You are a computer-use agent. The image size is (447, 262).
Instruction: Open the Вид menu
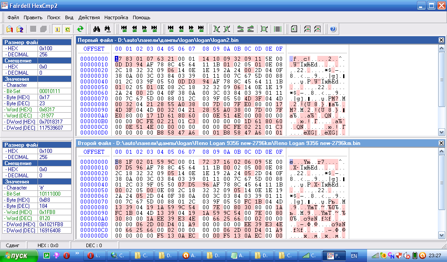coord(69,17)
